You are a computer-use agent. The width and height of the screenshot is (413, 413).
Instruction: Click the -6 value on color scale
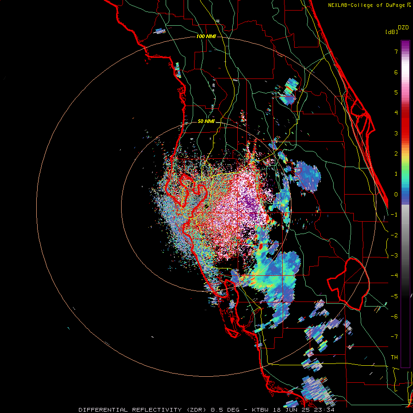click(394, 317)
